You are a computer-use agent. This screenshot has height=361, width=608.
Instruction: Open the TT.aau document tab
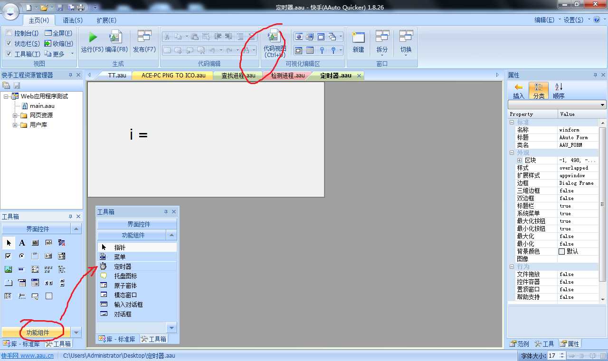pos(117,76)
